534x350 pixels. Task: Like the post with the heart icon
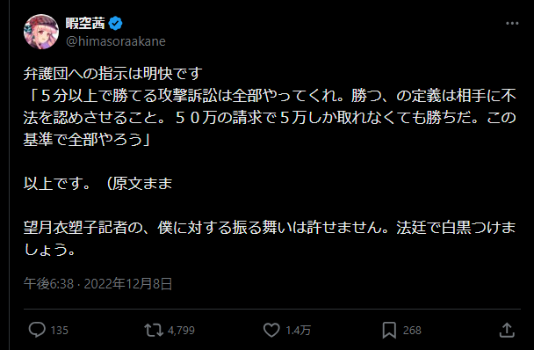point(271,331)
